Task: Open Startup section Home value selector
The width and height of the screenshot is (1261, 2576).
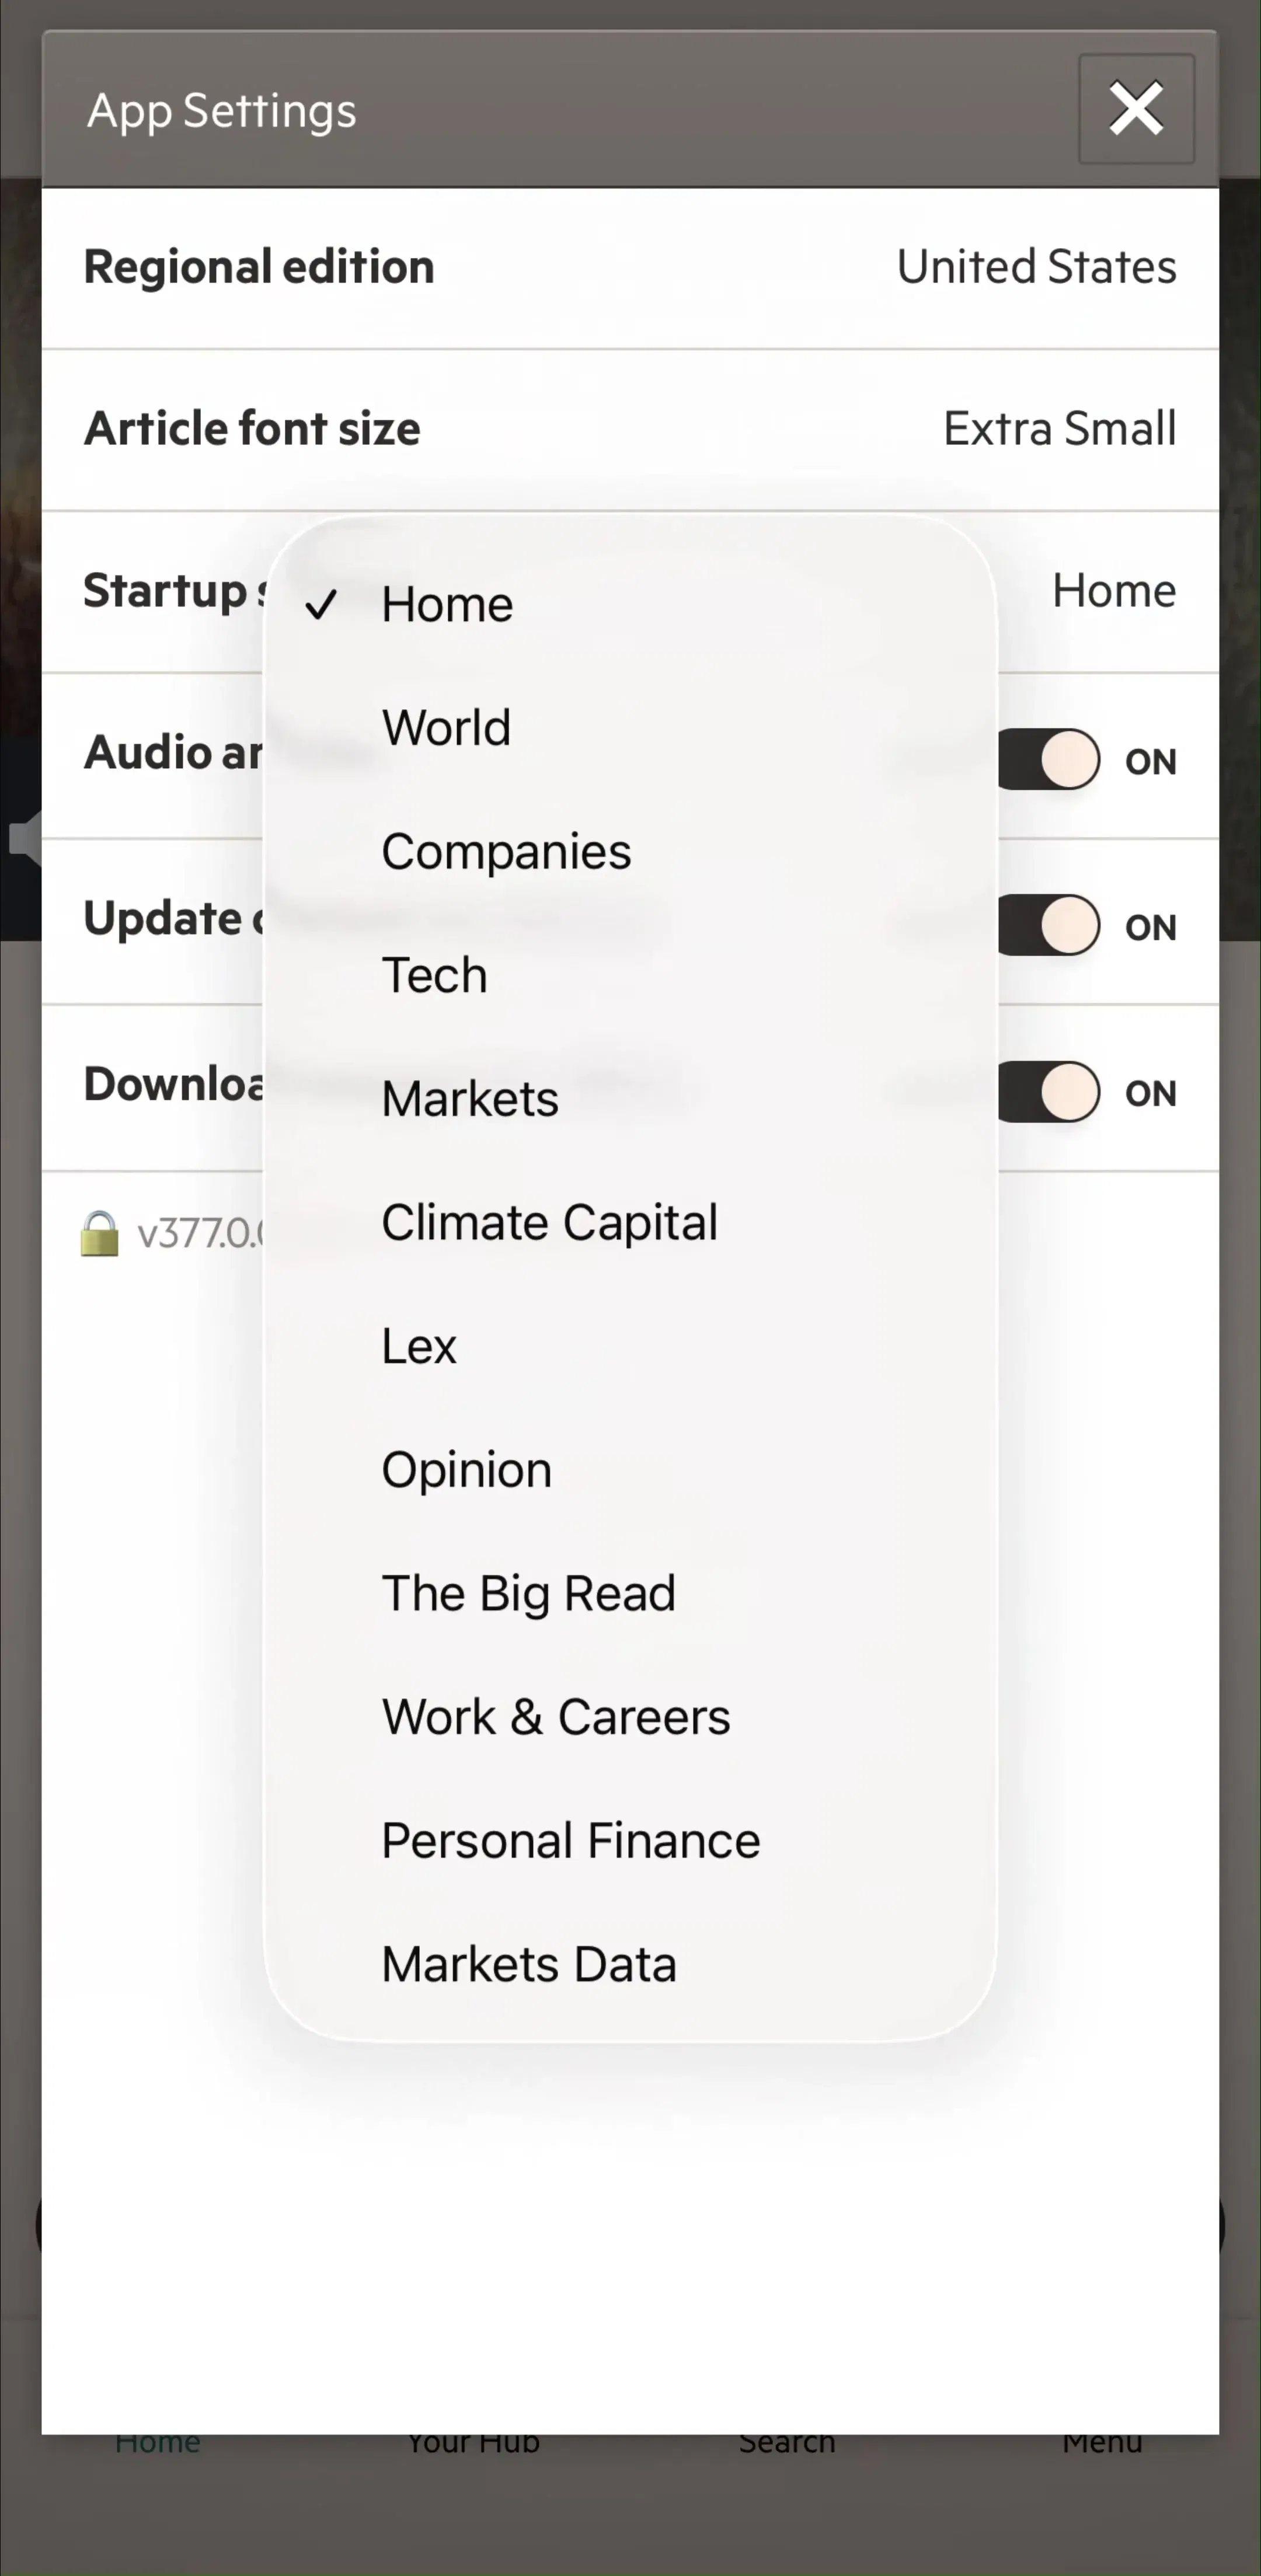Action: [1114, 590]
